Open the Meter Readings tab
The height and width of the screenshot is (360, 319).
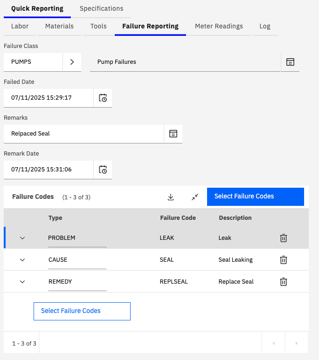(219, 26)
